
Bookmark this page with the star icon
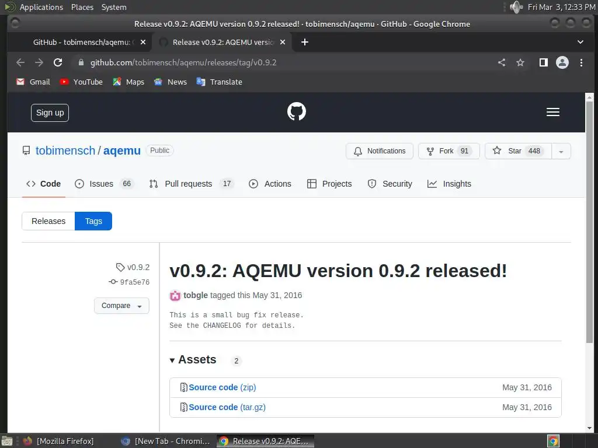click(520, 62)
